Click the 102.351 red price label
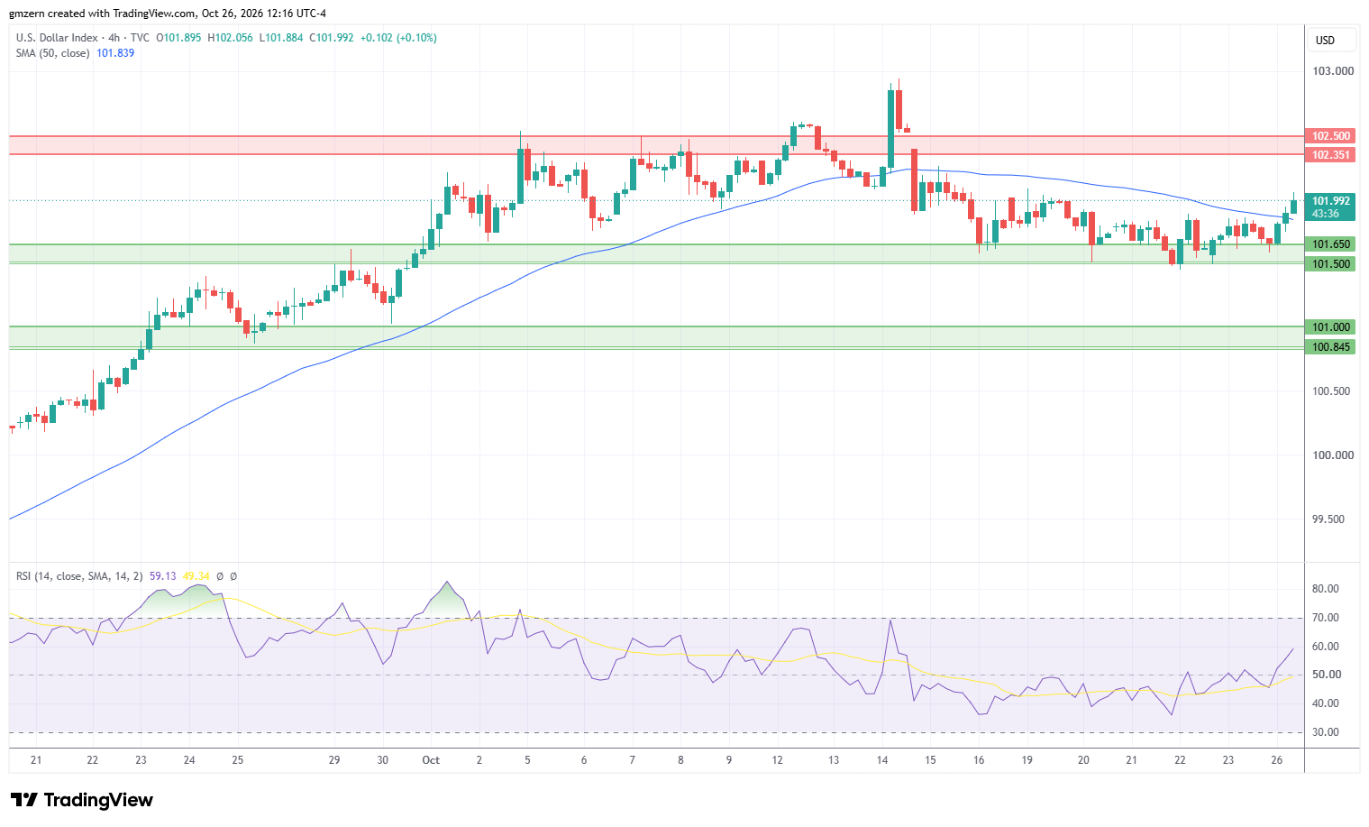The image size is (1369, 827). (x=1330, y=155)
